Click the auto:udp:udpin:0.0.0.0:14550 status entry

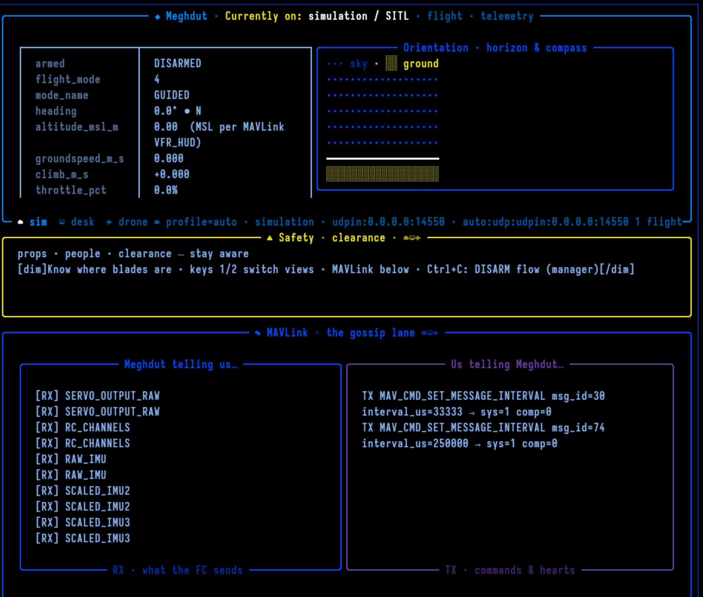tap(545, 222)
